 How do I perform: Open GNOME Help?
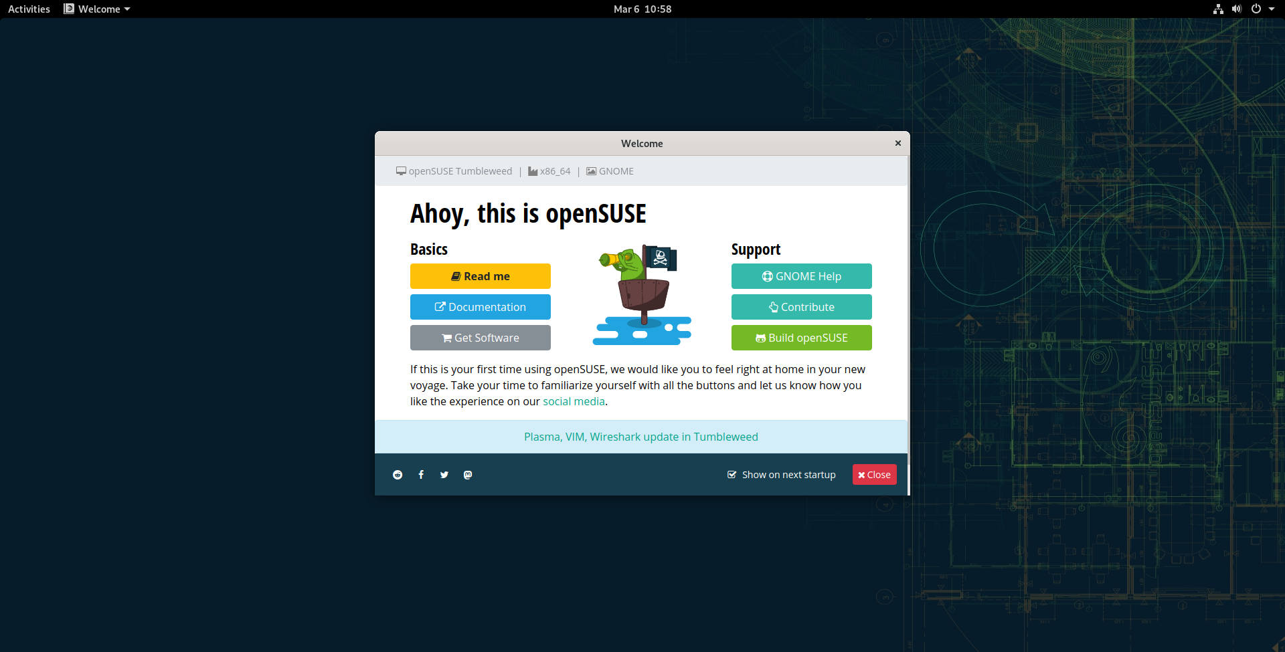802,276
